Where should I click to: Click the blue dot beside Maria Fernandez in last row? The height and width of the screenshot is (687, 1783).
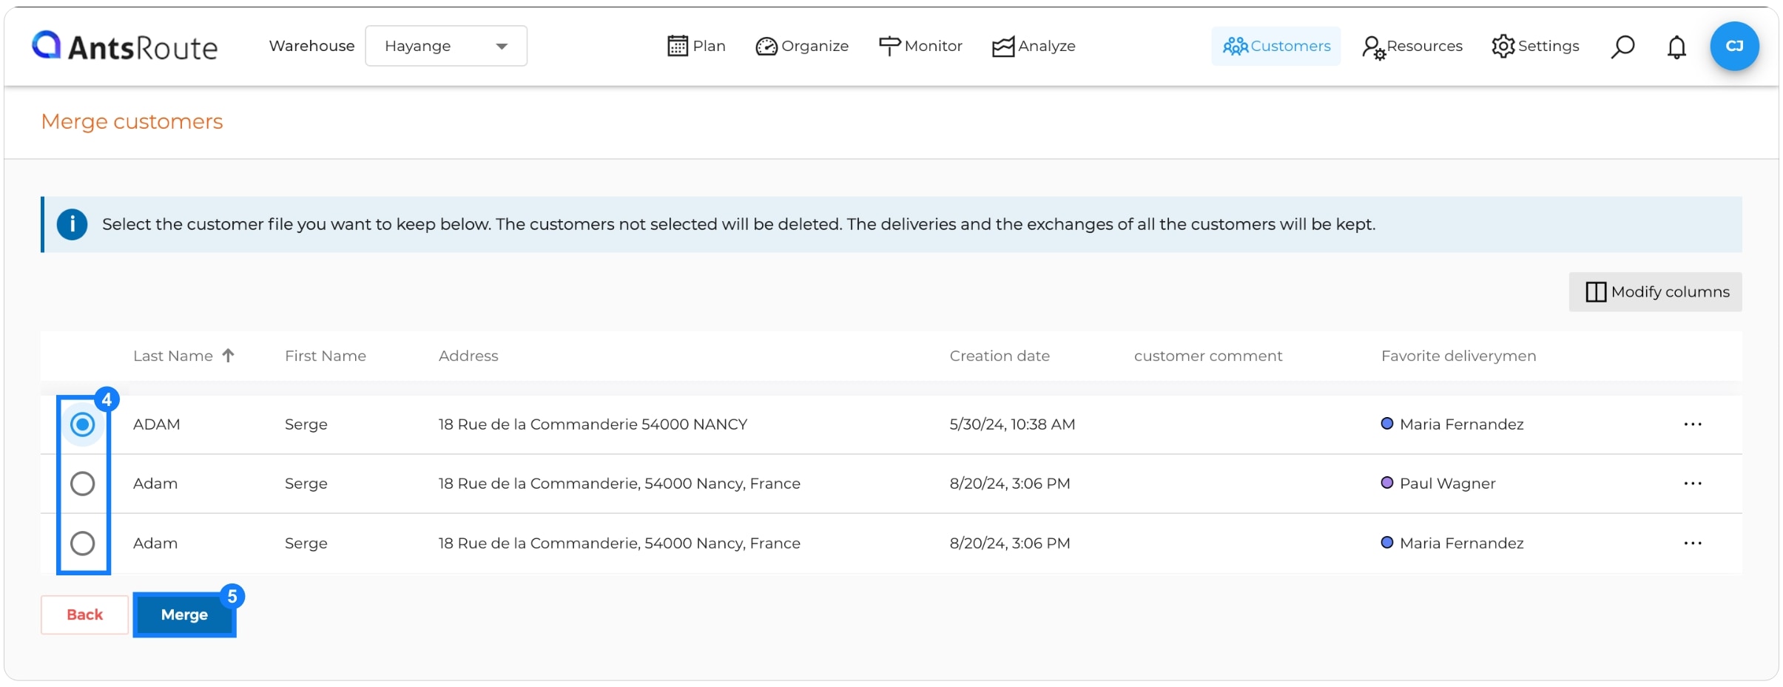click(1387, 543)
